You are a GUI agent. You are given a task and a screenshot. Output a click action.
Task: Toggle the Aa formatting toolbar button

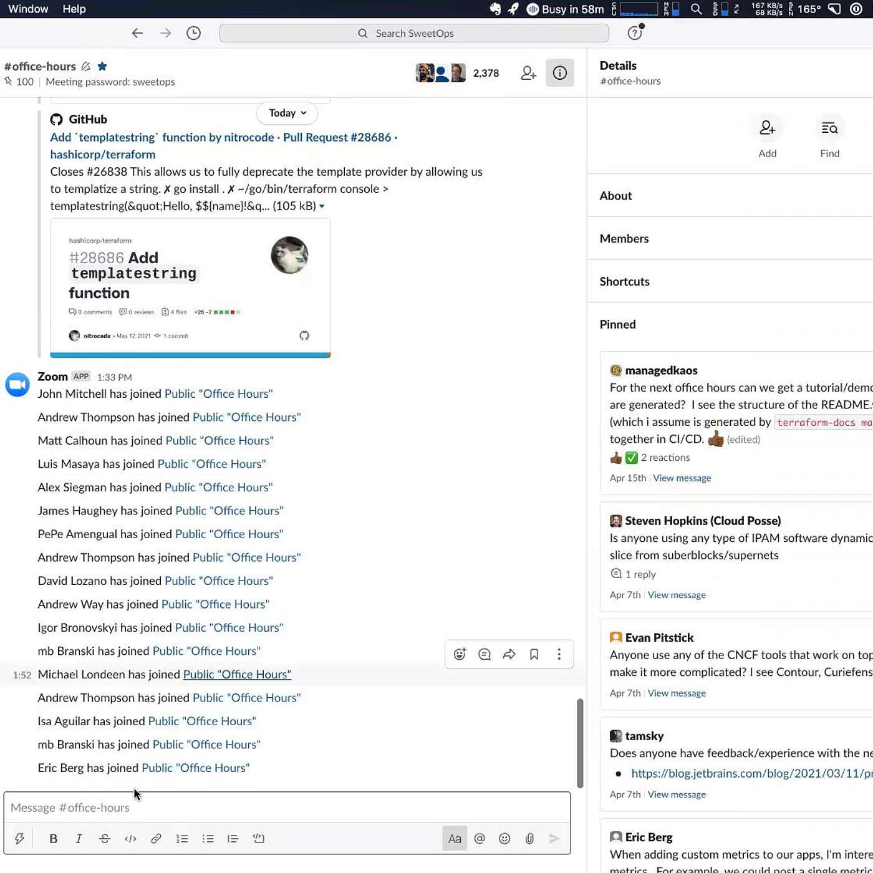(x=455, y=839)
